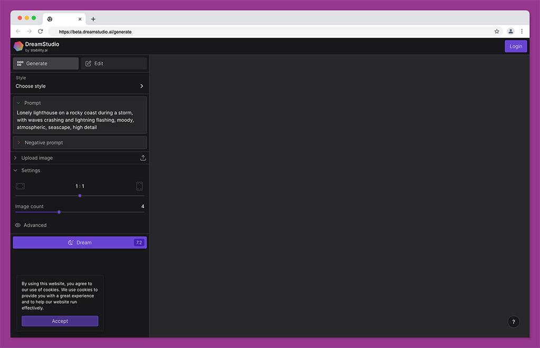Select the portrait aspect ratio icon

[139, 186]
